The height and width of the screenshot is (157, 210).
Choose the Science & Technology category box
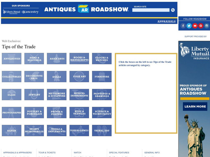click(102, 113)
